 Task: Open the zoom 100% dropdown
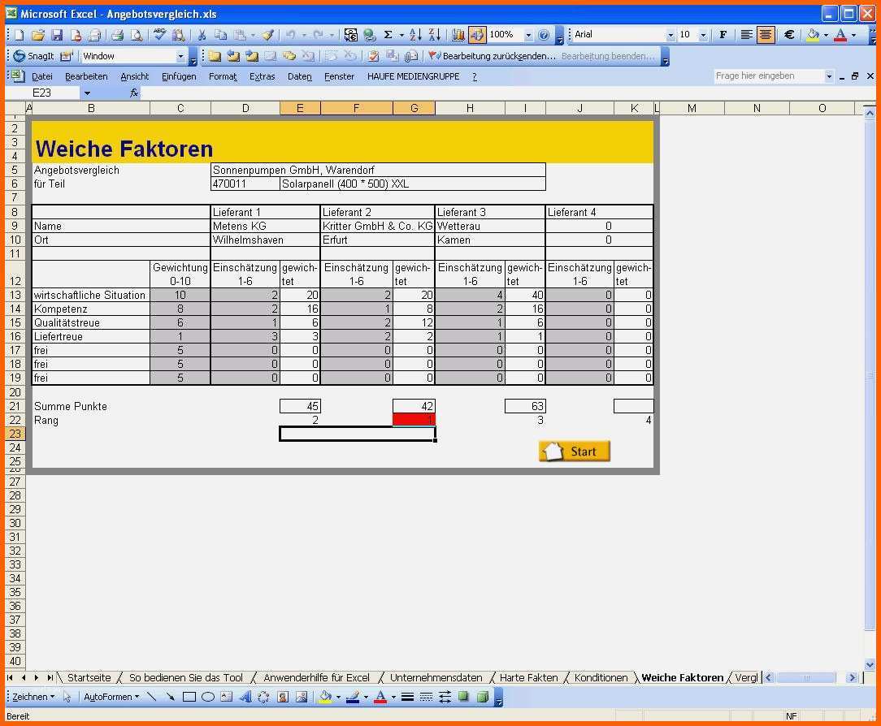[x=528, y=36]
